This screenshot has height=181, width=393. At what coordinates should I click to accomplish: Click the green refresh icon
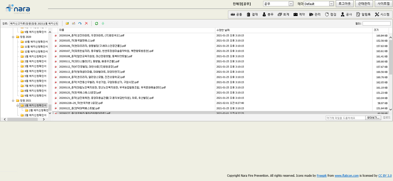point(96,23)
